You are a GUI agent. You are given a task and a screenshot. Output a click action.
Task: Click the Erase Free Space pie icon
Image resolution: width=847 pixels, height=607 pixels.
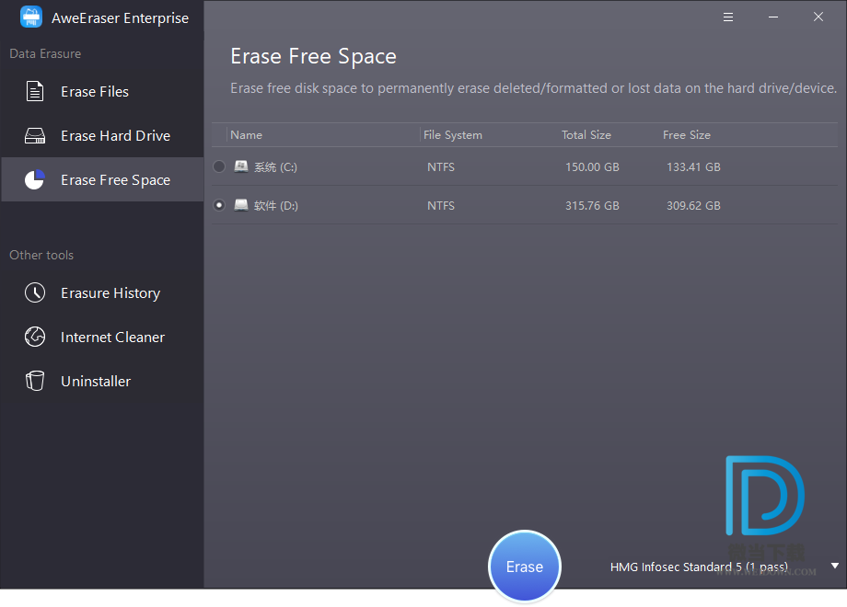[x=35, y=179]
